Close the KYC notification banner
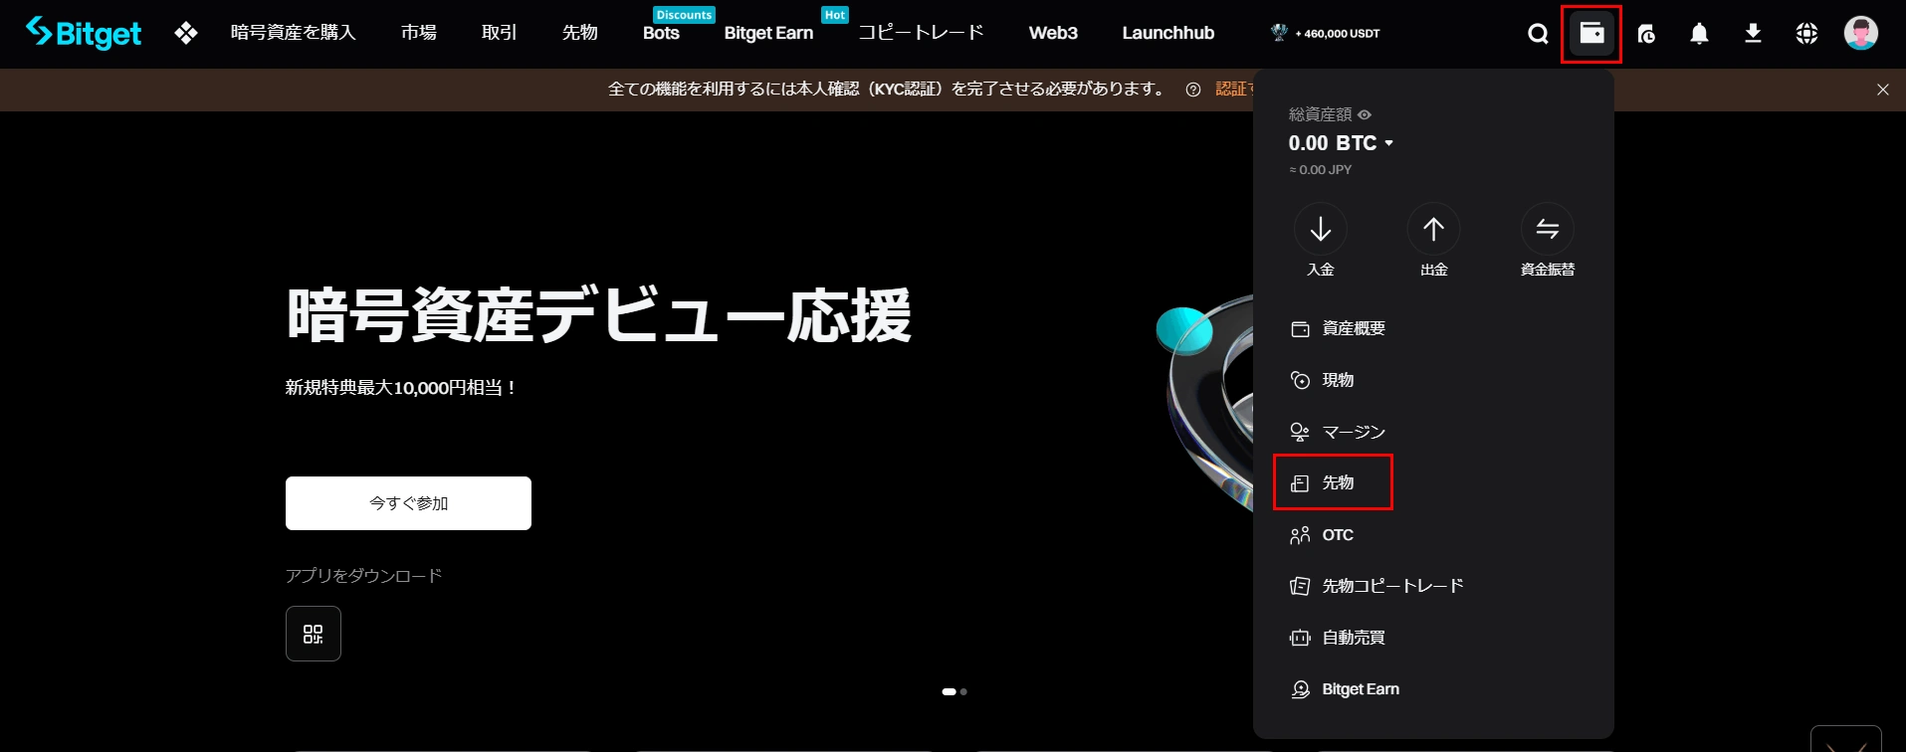Screen dimensions: 1906x752 [x=1882, y=90]
